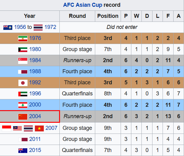Click the UAE flag next to 1996

pos(22,94)
